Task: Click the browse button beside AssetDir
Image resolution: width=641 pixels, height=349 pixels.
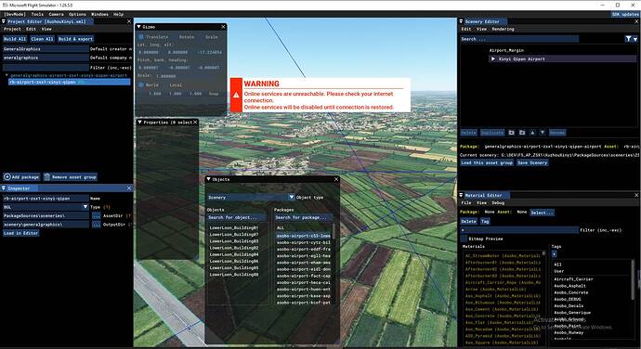Action: (x=96, y=215)
